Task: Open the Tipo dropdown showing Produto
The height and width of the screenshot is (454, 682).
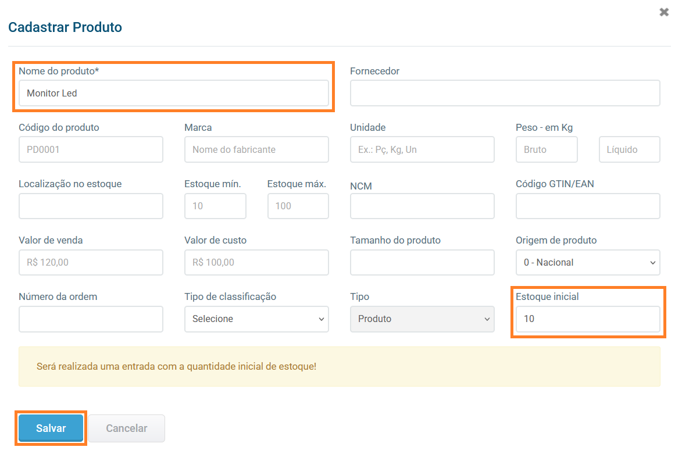Action: (422, 319)
